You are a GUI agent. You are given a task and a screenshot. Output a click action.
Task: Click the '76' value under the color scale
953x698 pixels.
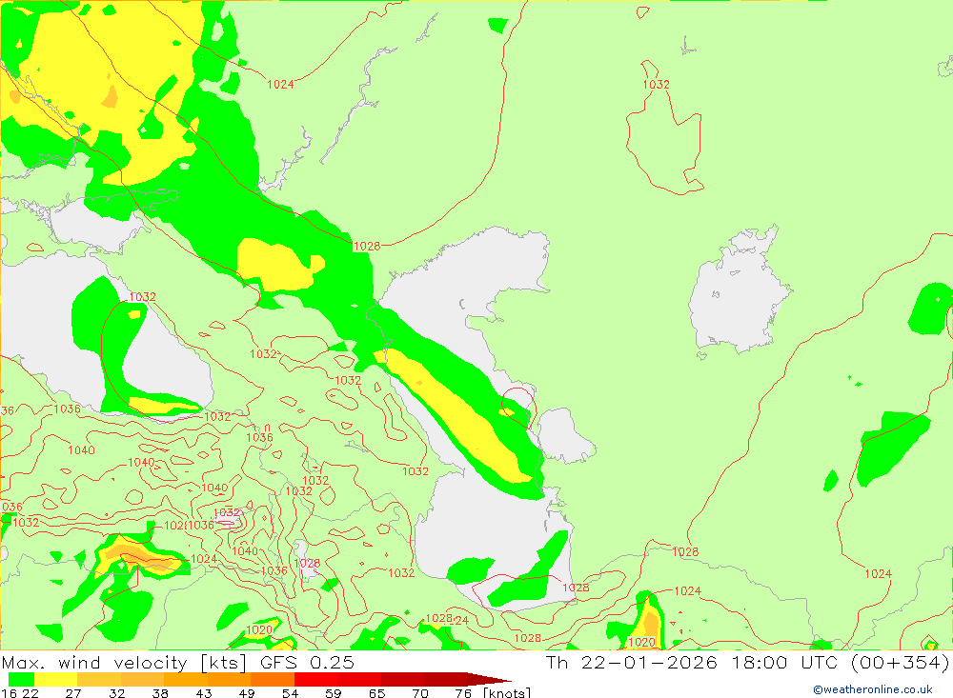click(x=463, y=693)
